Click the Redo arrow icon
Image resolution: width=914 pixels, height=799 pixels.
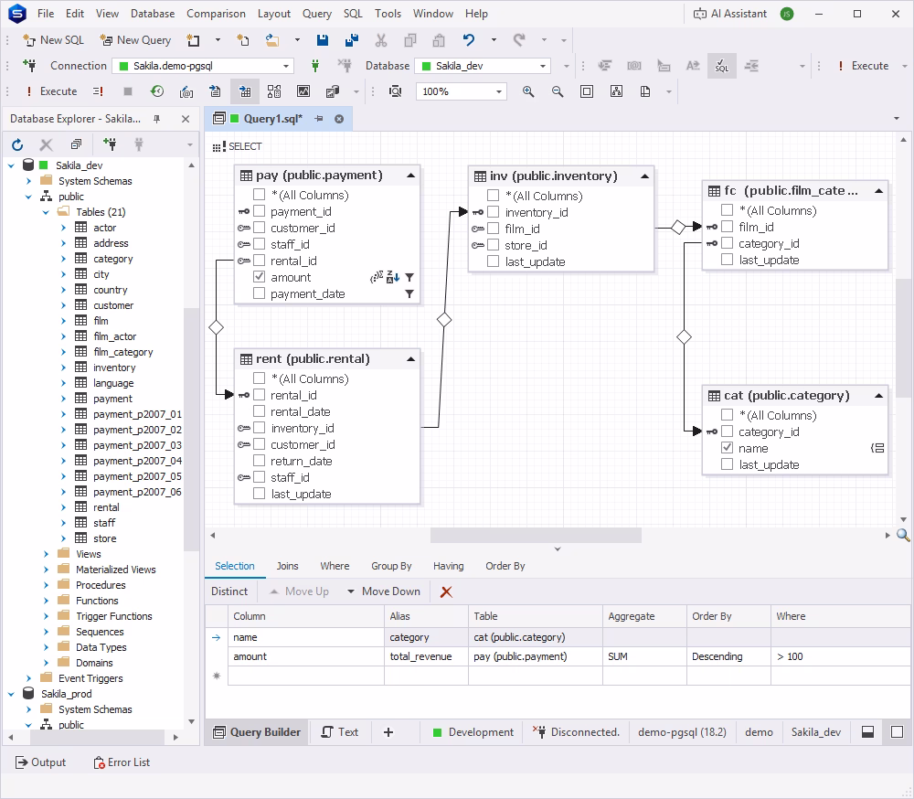click(519, 40)
